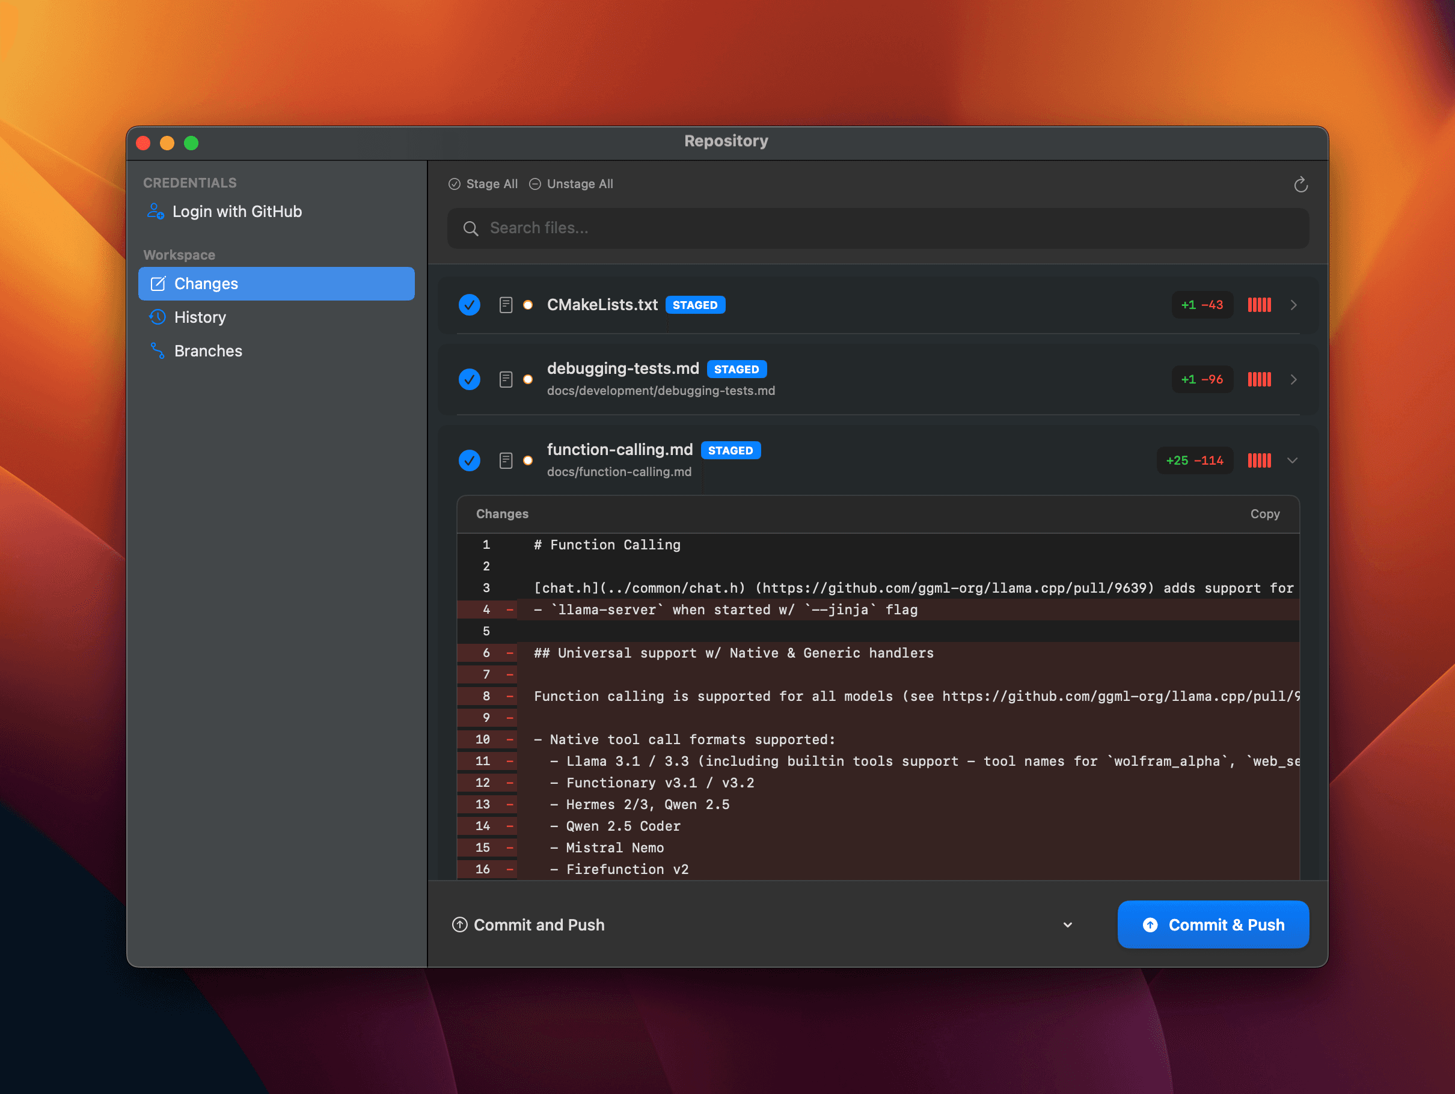Click the search magnifier icon
Viewport: 1455px width, 1094px height.
[x=470, y=228]
